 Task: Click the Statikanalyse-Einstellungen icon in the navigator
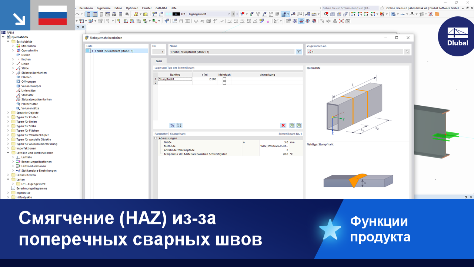click(x=18, y=171)
